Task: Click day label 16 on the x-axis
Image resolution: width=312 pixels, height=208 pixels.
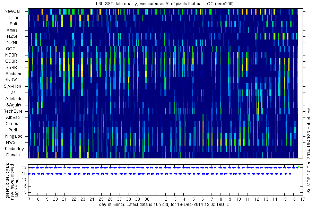Action: point(294,199)
